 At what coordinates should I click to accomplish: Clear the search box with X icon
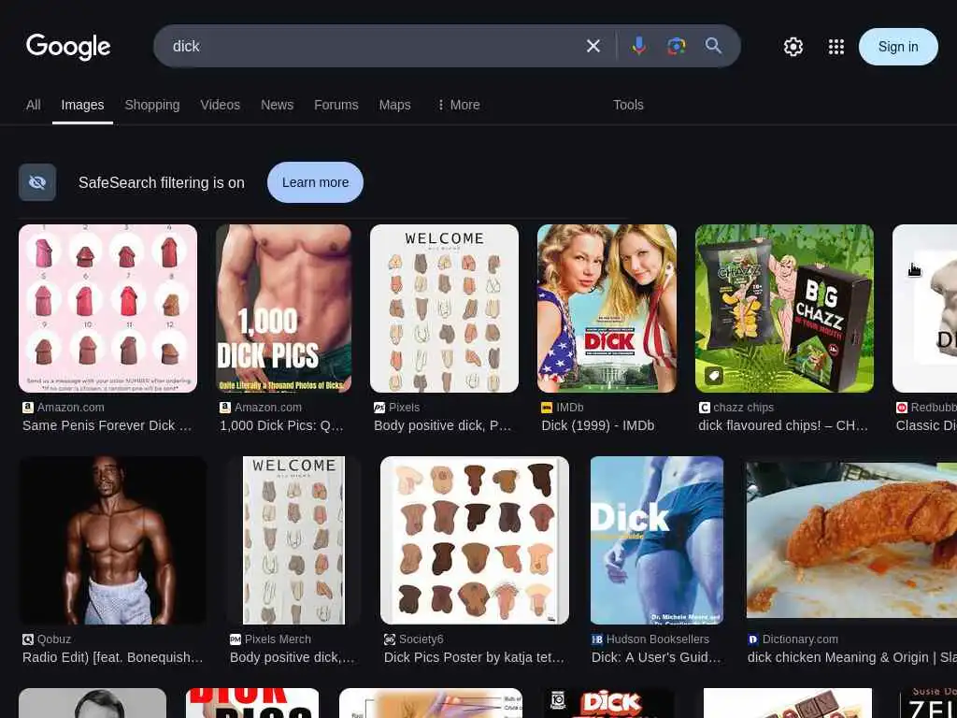tap(593, 46)
